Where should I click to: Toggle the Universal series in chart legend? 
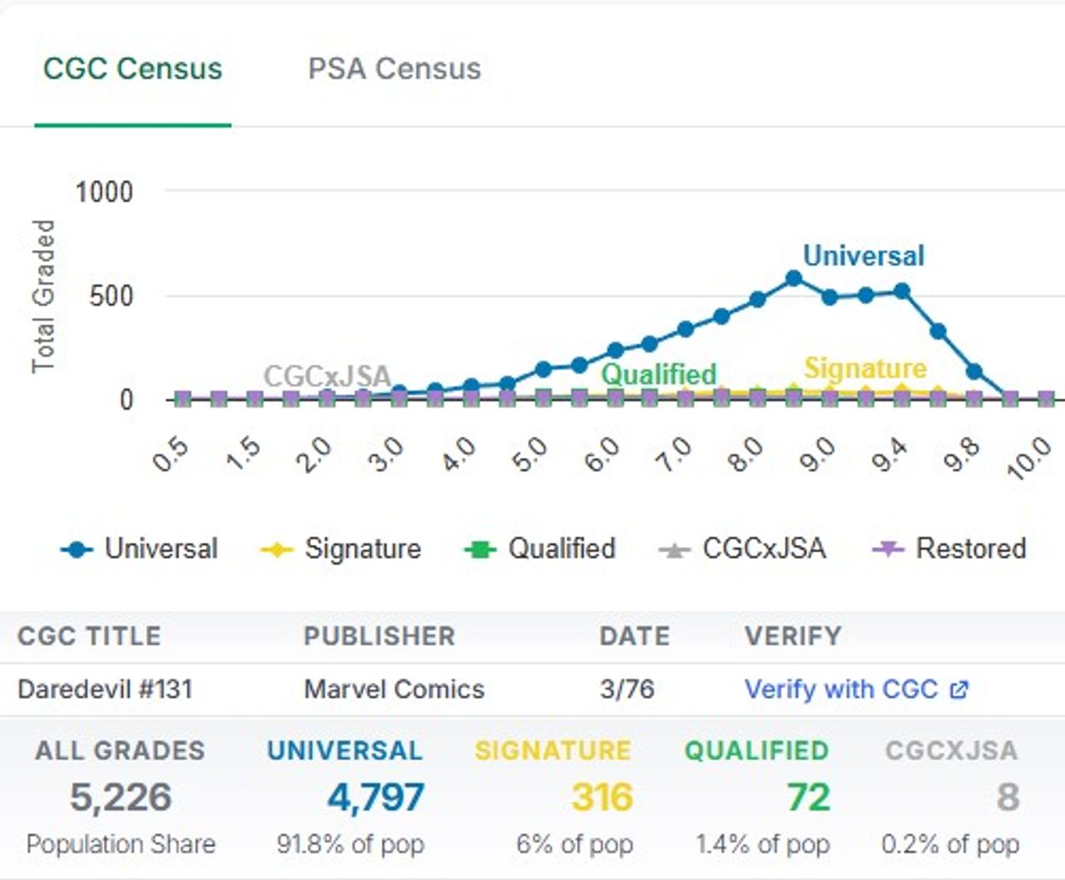[x=161, y=549]
